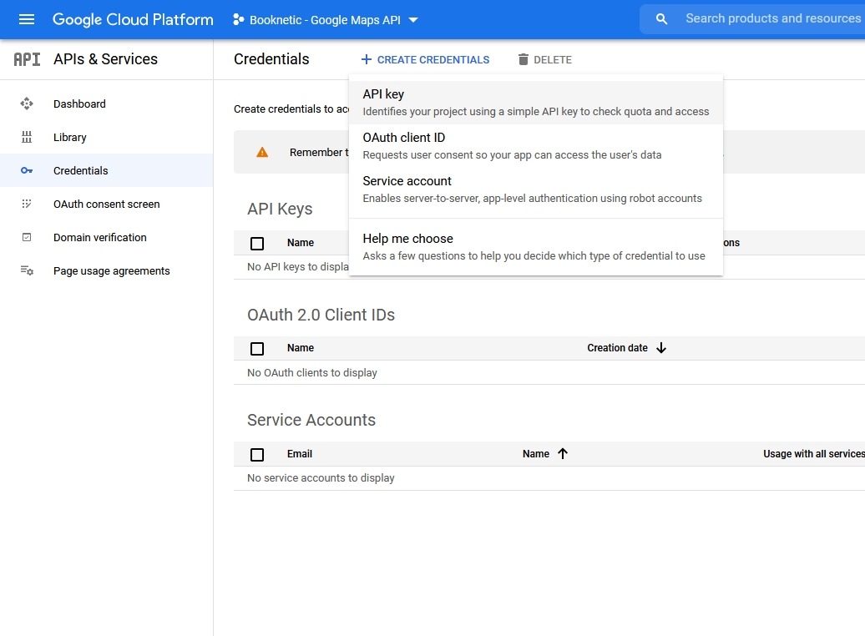Click Email column header in Service Accounts
This screenshot has height=636, width=865.
click(300, 454)
